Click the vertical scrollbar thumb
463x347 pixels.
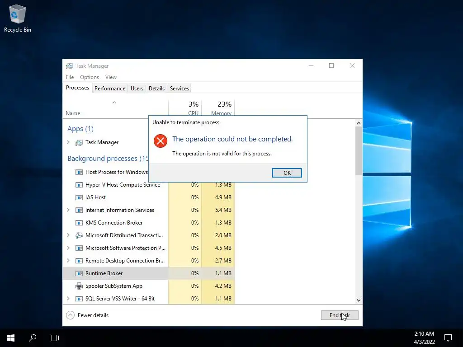pos(359,151)
